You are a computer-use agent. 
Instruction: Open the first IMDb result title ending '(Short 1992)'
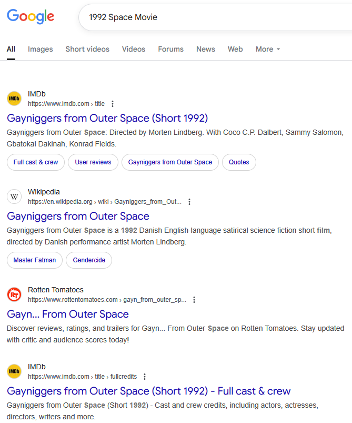(x=107, y=118)
